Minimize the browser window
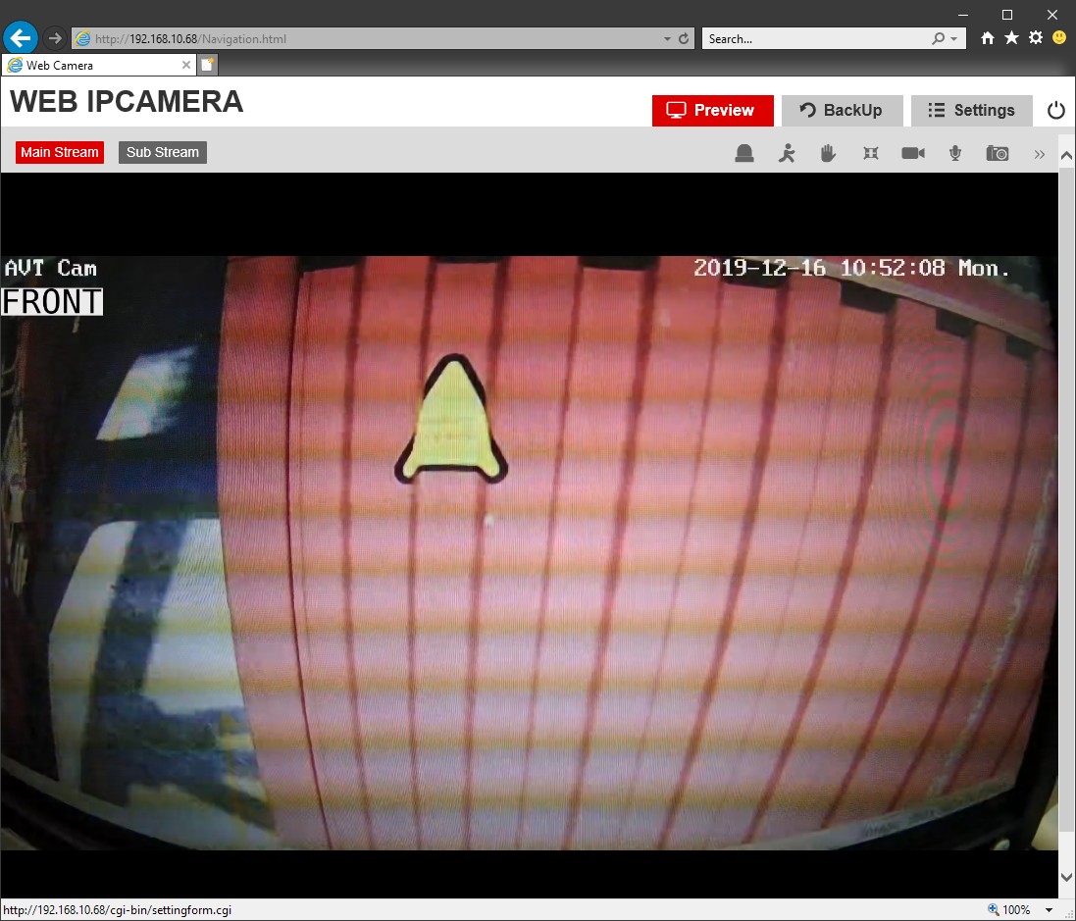Image resolution: width=1076 pixels, height=921 pixels. pyautogui.click(x=963, y=15)
